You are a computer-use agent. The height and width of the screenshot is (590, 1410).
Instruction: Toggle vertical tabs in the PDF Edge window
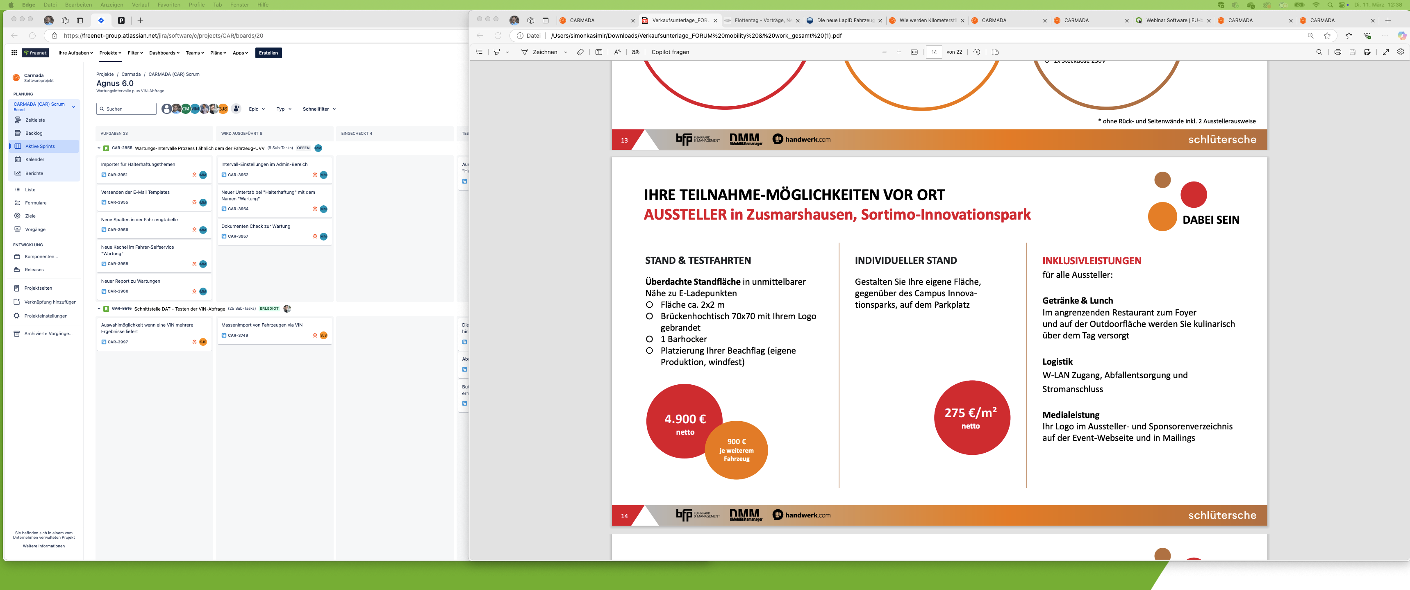tap(545, 20)
